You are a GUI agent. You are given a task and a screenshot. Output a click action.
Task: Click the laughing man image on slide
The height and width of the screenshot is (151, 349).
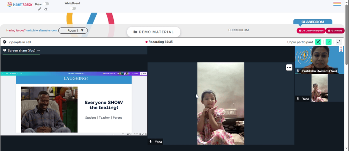tap(49, 110)
